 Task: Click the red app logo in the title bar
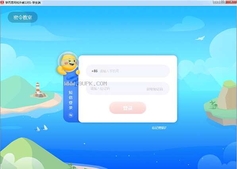point(2,2)
